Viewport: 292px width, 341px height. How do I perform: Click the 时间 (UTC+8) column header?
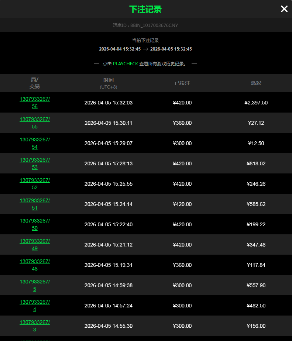[x=109, y=83]
